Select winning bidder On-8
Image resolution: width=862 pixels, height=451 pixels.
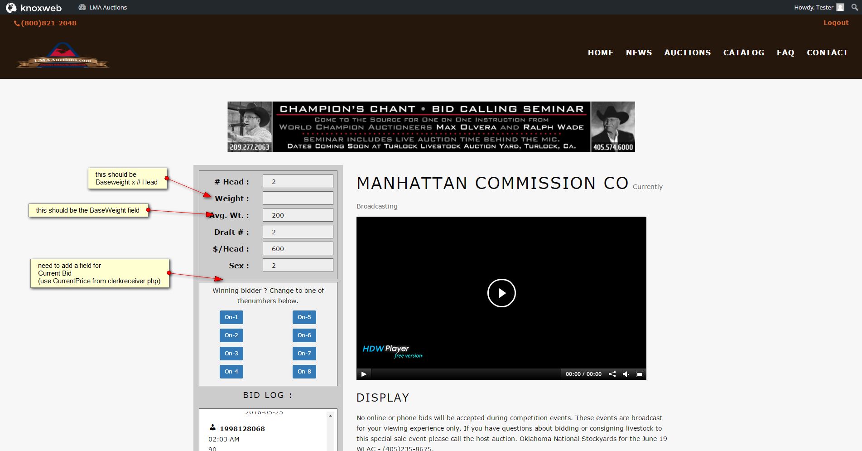point(304,372)
